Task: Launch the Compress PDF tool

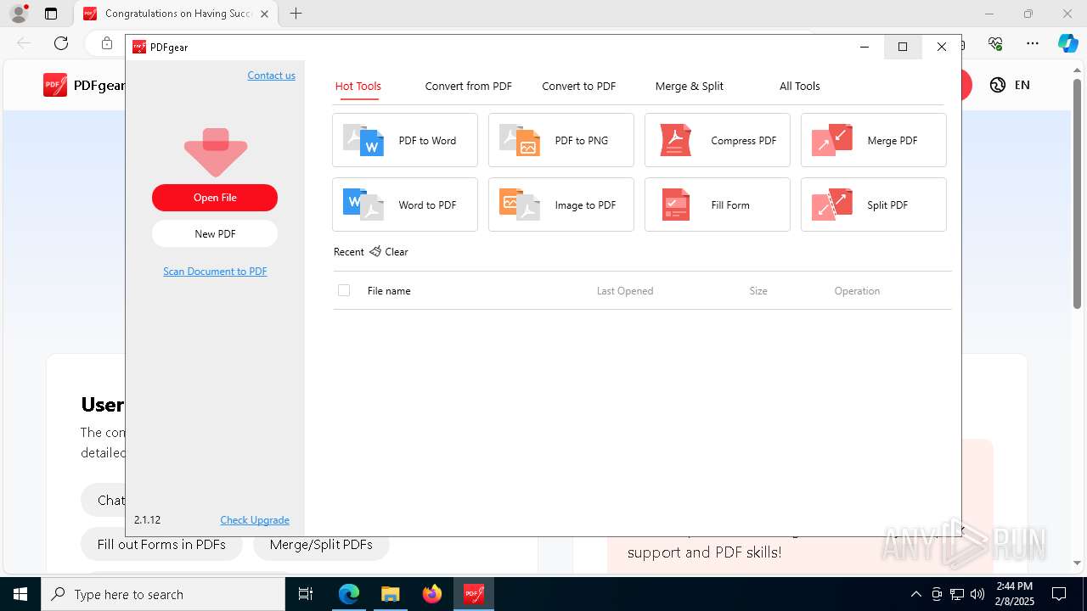Action: pyautogui.click(x=718, y=140)
